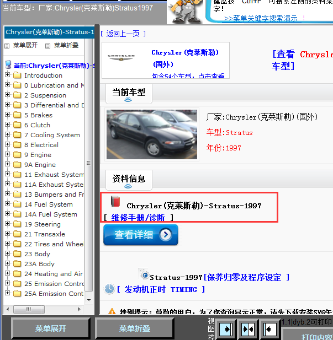
Task: Click the small icon before 菜单折叠 at top
Action: point(48,46)
